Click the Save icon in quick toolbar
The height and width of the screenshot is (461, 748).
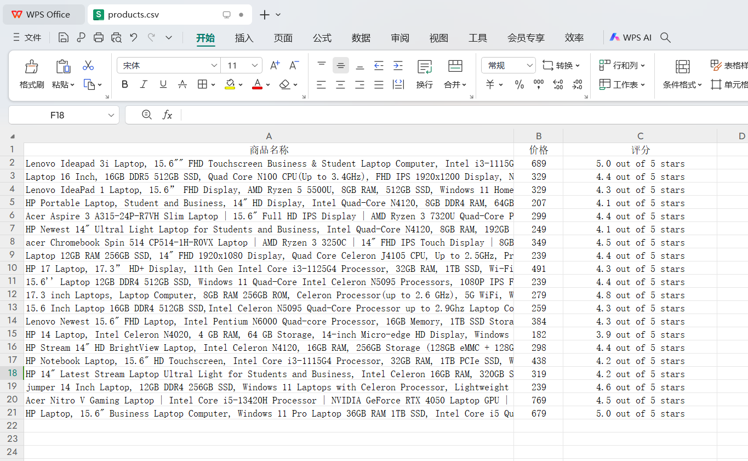pos(64,37)
